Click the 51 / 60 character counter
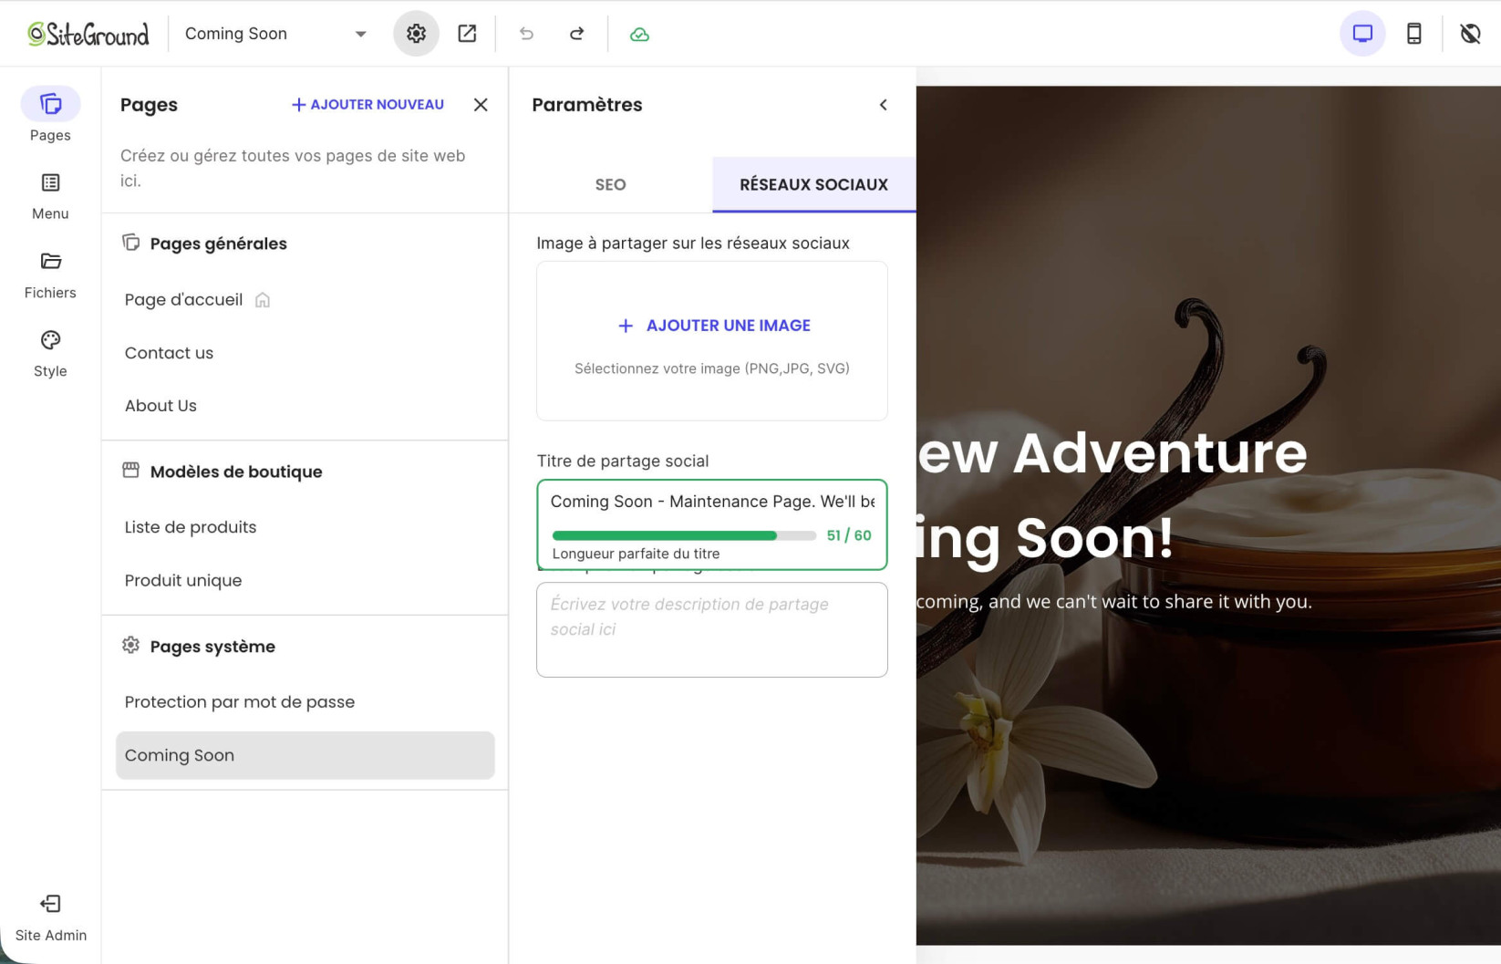Image resolution: width=1501 pixels, height=964 pixels. [x=849, y=536]
